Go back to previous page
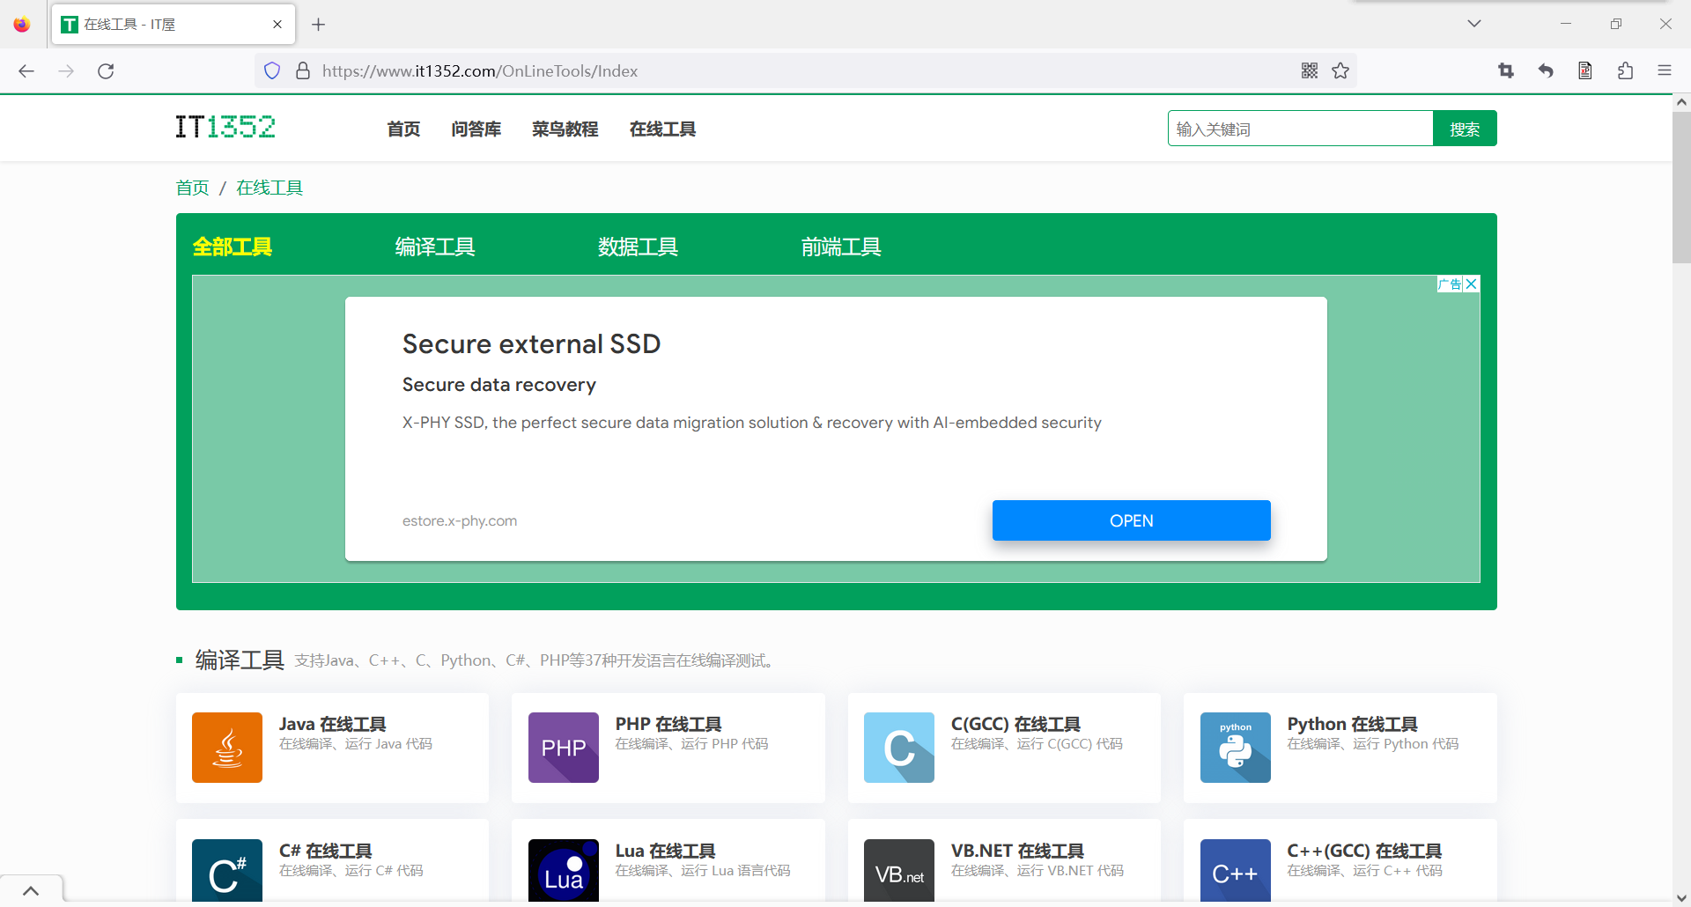Viewport: 1691px width, 907px height. (x=26, y=70)
